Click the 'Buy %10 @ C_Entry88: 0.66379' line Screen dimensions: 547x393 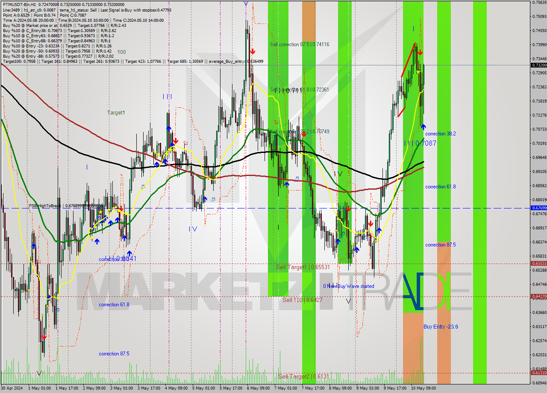point(57,41)
